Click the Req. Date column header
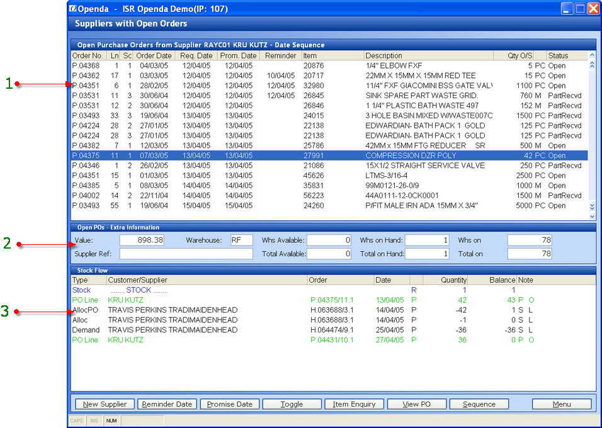 click(x=196, y=55)
